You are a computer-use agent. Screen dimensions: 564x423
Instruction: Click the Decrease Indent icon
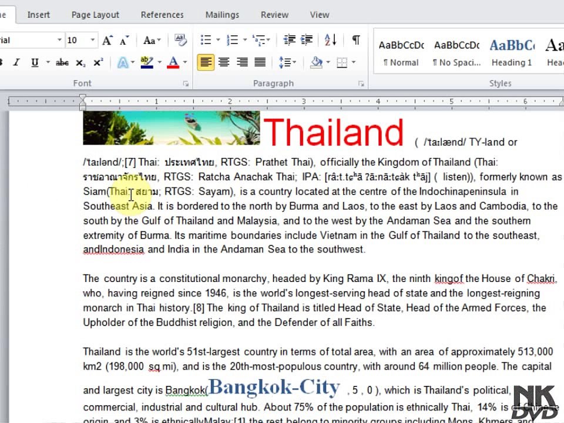(x=289, y=40)
